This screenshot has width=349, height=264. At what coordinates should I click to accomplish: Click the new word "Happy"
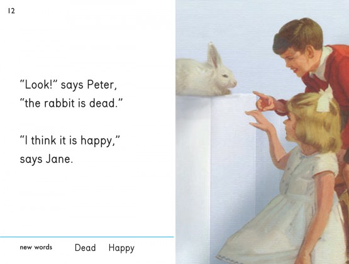click(x=121, y=248)
